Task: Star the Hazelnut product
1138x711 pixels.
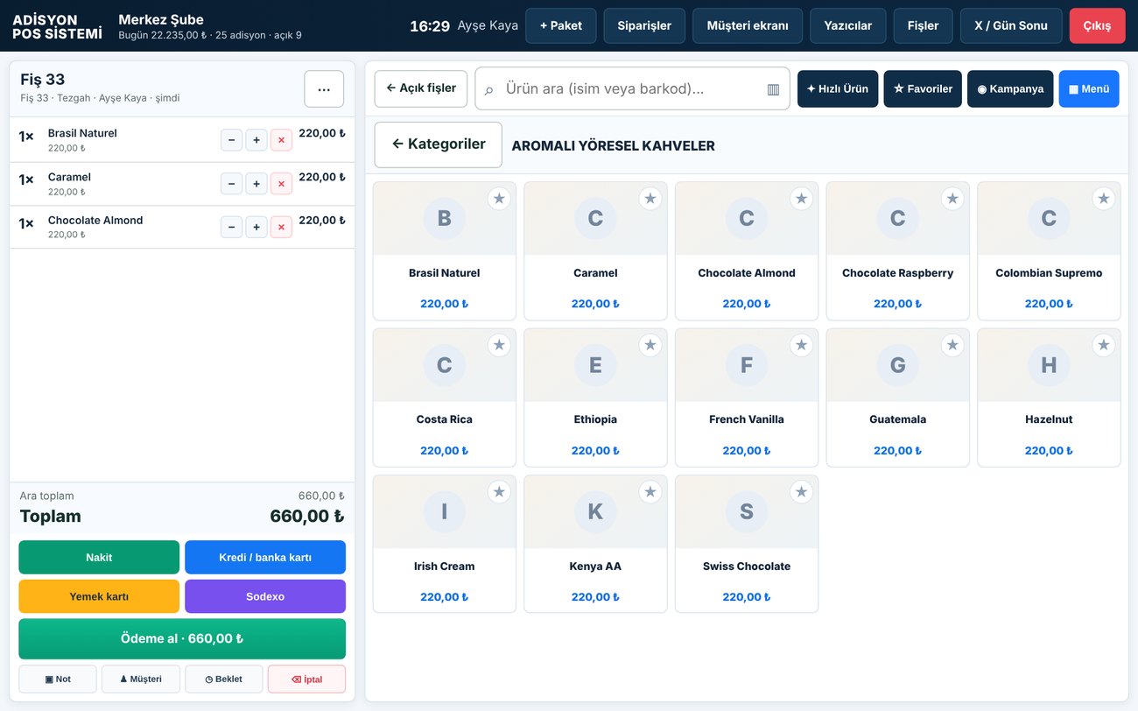Action: pyautogui.click(x=1103, y=345)
